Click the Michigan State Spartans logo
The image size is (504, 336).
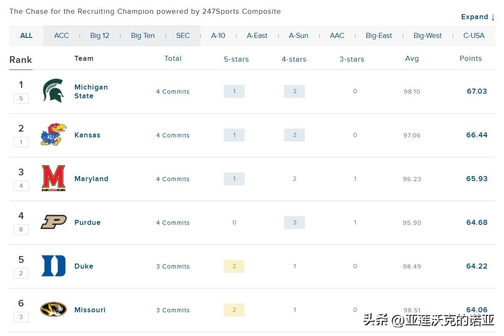coord(53,91)
